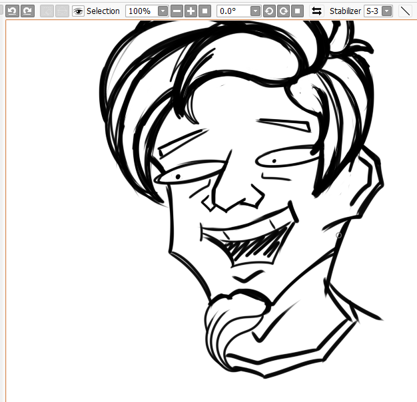Open the Stabilizer S-3 dropdown
This screenshot has height=402, width=417.
coord(387,11)
